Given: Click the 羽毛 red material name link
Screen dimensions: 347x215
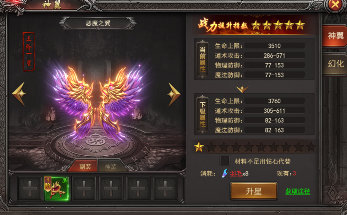Looking at the screenshot, I should point(236,174).
